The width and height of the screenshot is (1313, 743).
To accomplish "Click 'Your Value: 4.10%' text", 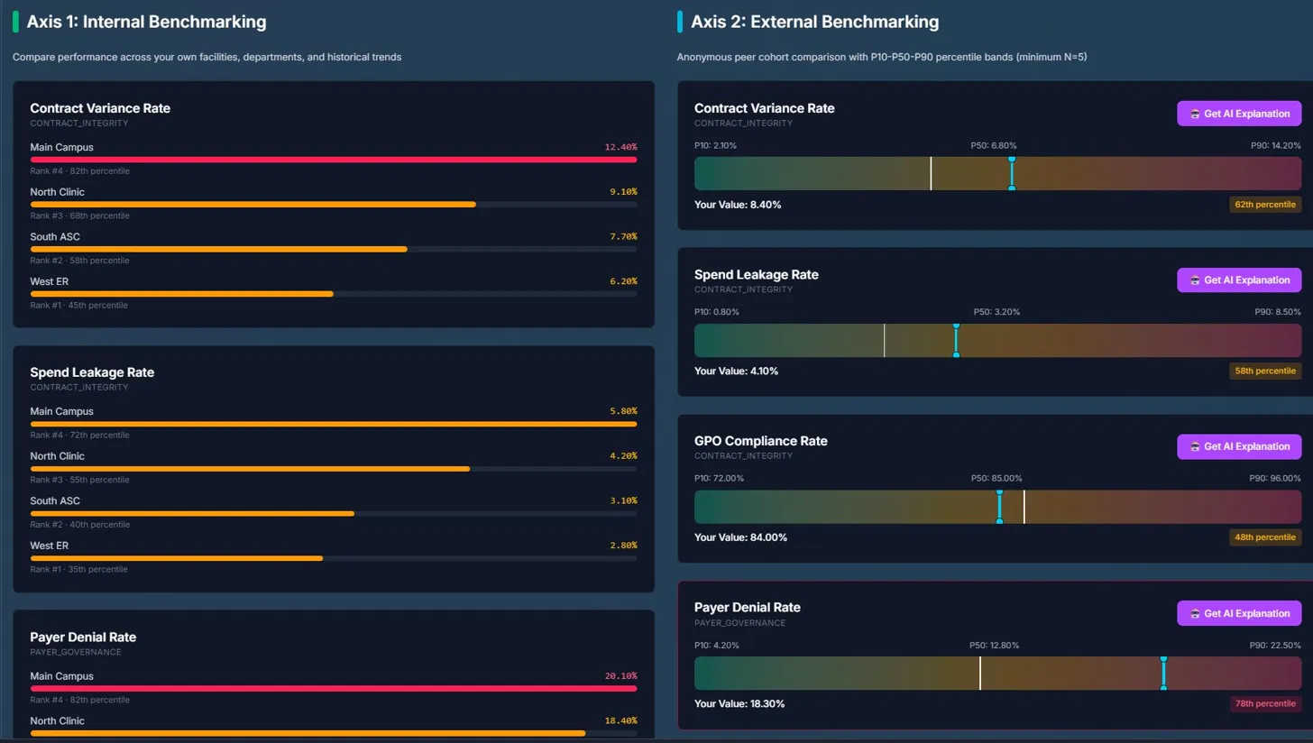I will (x=736, y=371).
